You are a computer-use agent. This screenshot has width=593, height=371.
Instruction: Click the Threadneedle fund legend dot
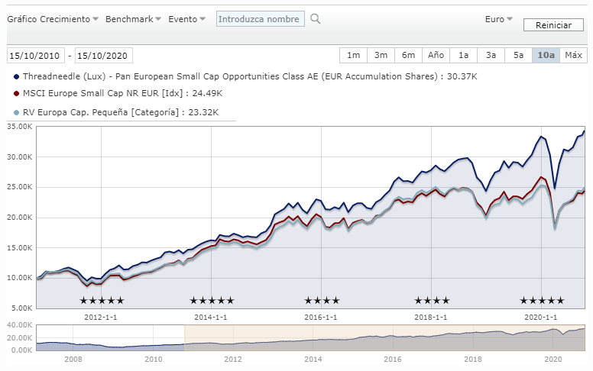click(17, 76)
